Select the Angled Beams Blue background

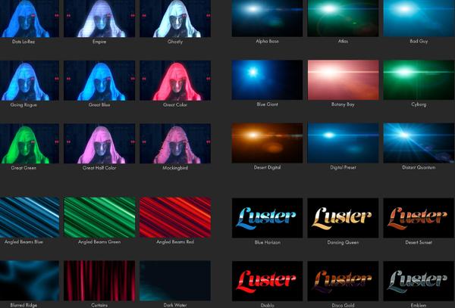(x=30, y=217)
